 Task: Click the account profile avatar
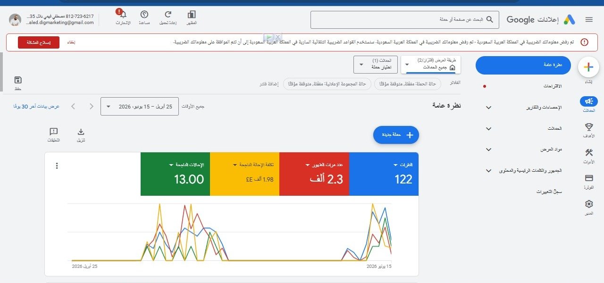pyautogui.click(x=15, y=19)
